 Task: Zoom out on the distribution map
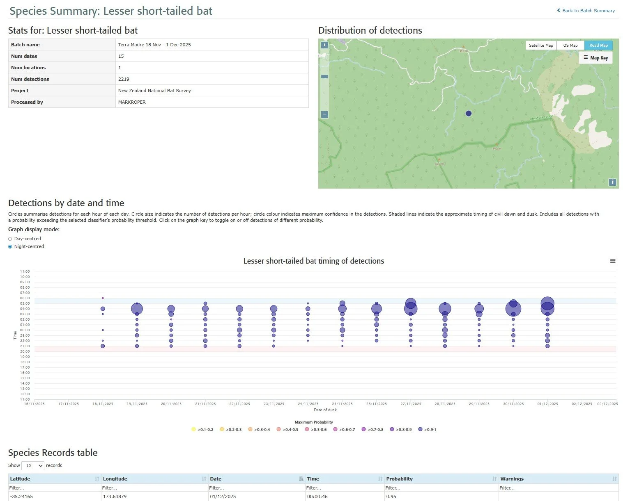click(x=324, y=115)
